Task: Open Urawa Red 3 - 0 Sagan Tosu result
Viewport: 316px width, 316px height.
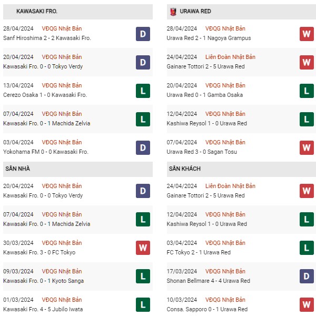Action: [x=202, y=152]
